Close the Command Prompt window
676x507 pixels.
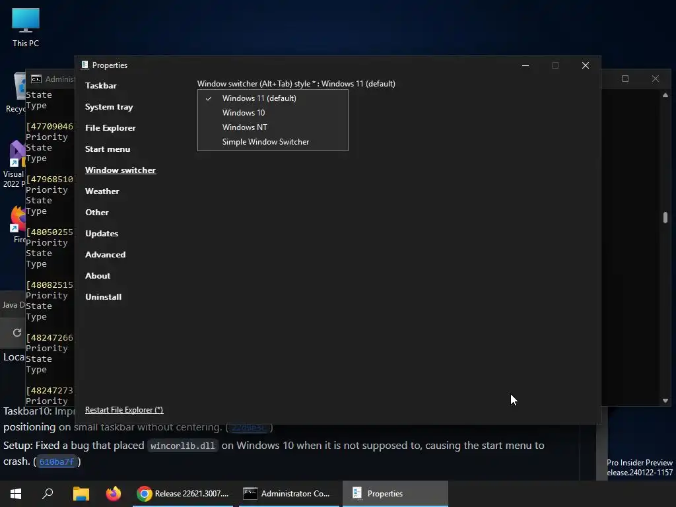[x=656, y=79]
